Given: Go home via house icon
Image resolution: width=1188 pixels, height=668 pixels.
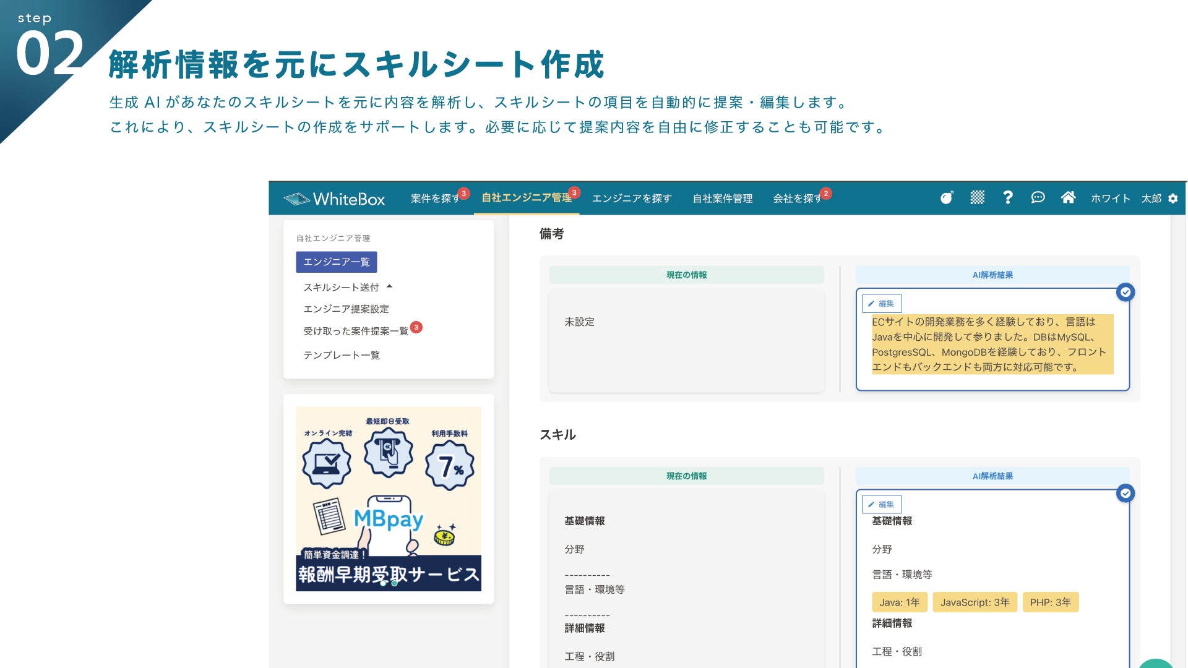Looking at the screenshot, I should pyautogui.click(x=1068, y=197).
